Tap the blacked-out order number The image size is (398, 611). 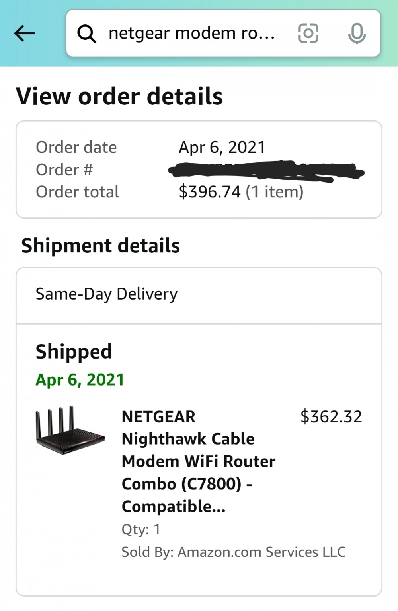[x=266, y=171]
